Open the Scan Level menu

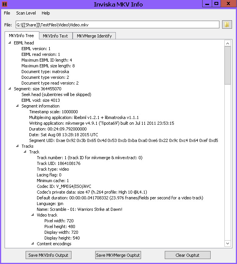coord(26,13)
